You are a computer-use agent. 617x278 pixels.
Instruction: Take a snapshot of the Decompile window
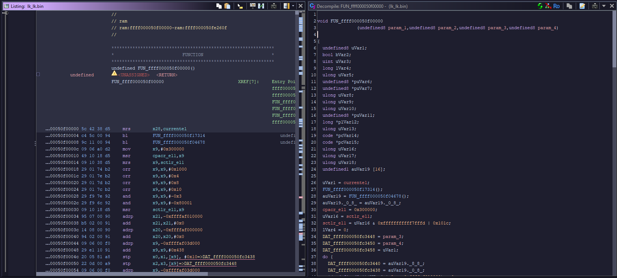[x=595, y=6]
